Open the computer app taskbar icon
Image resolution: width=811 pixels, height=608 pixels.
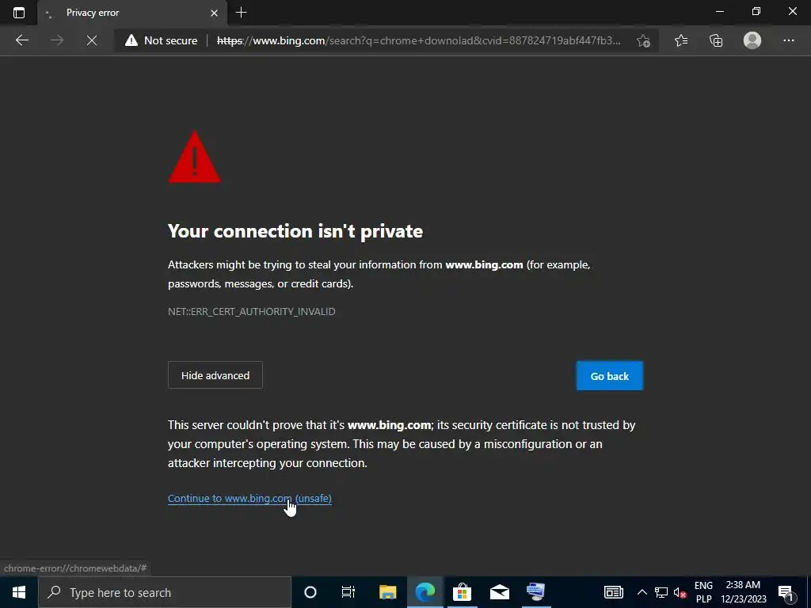[536, 592]
